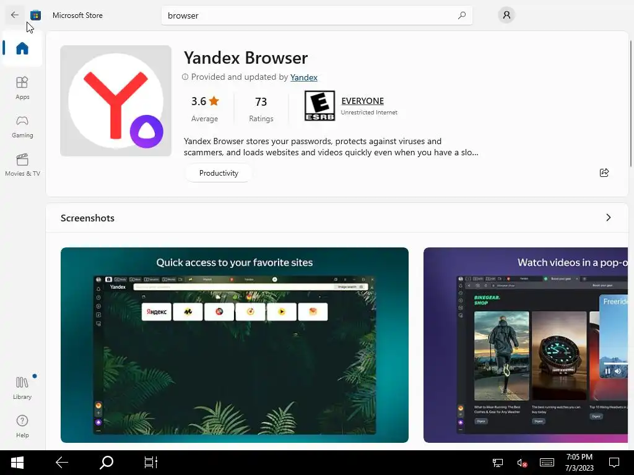Viewport: 634px width, 475px height.
Task: Go back using the Store back arrow
Action: click(x=15, y=15)
